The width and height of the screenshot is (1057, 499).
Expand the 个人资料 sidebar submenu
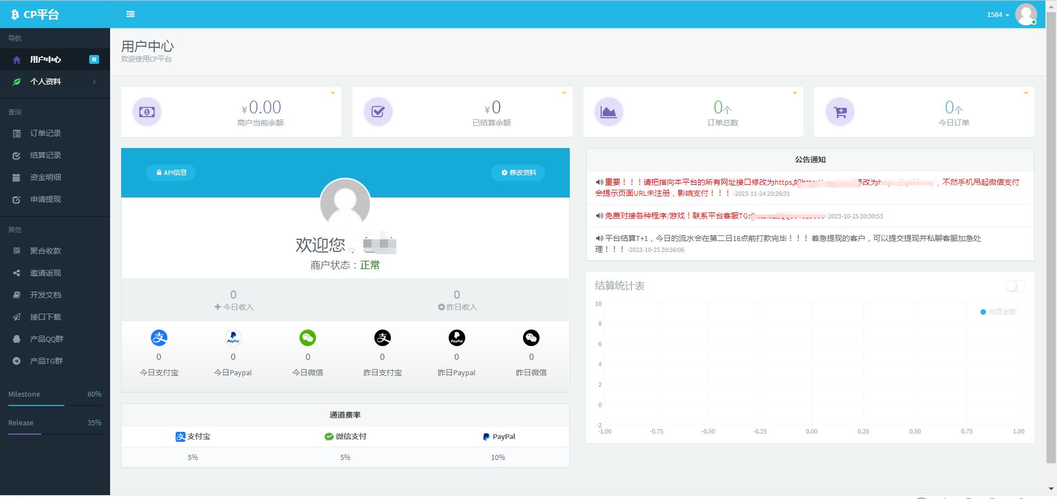pyautogui.click(x=55, y=81)
